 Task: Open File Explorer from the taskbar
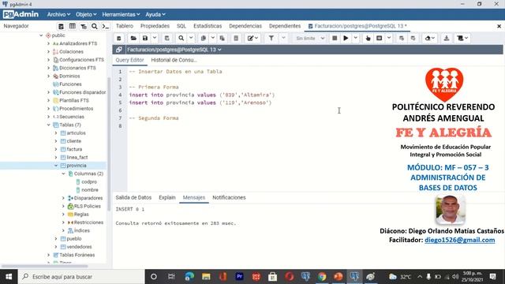pos(206,277)
